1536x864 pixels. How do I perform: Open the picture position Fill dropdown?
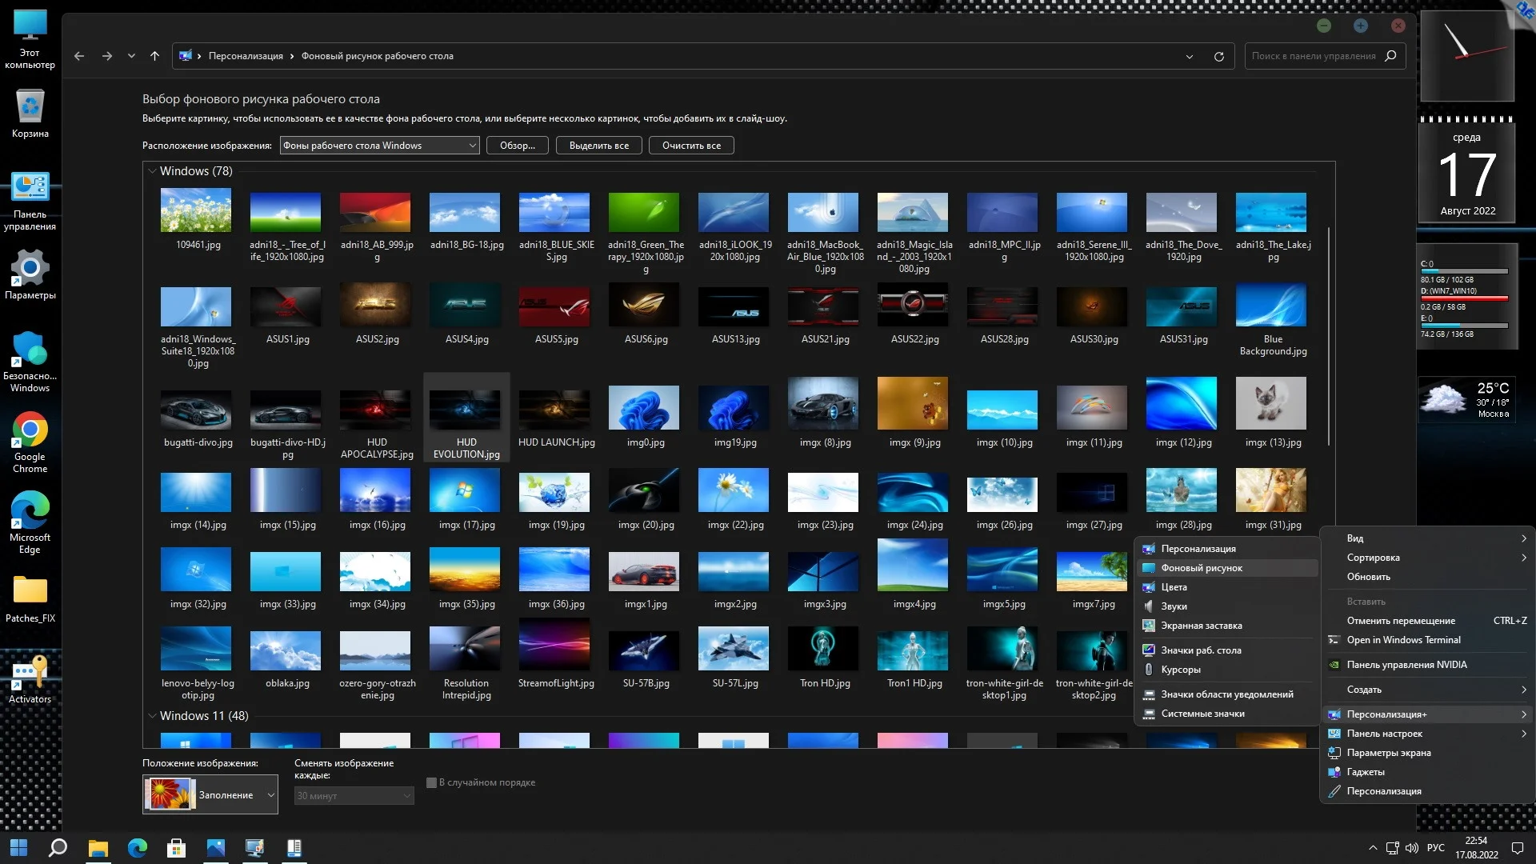pos(210,794)
